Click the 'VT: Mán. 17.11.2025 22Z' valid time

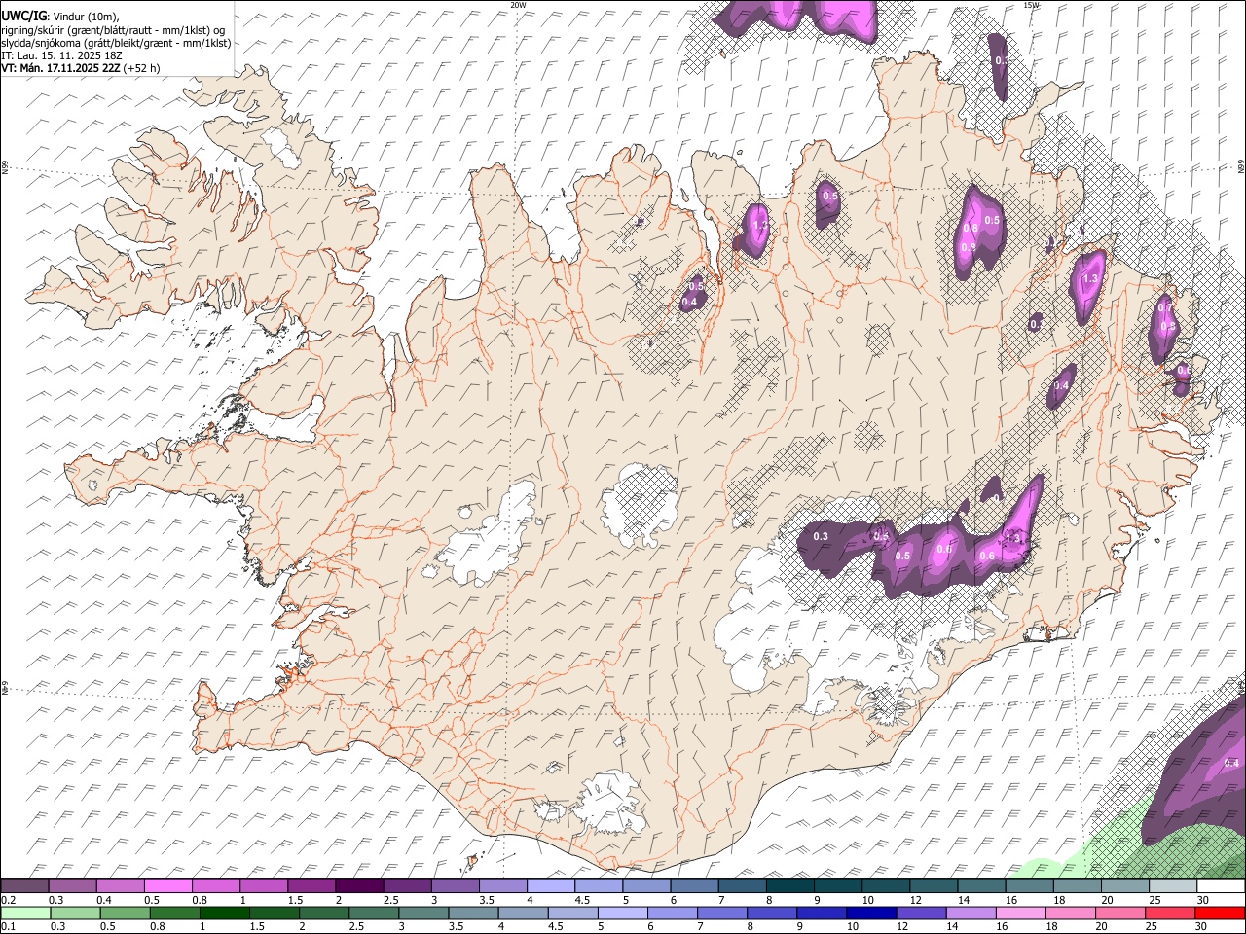[59, 68]
